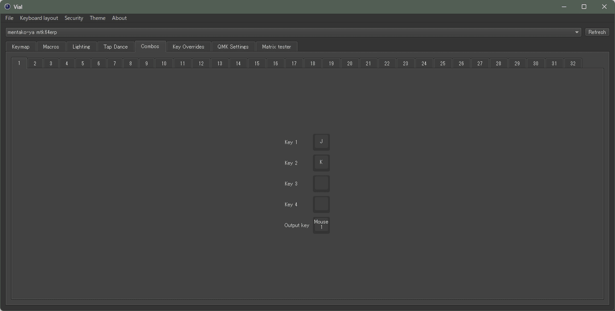This screenshot has width=615, height=311.
Task: Select combo tab 22
Action: [x=387, y=63]
